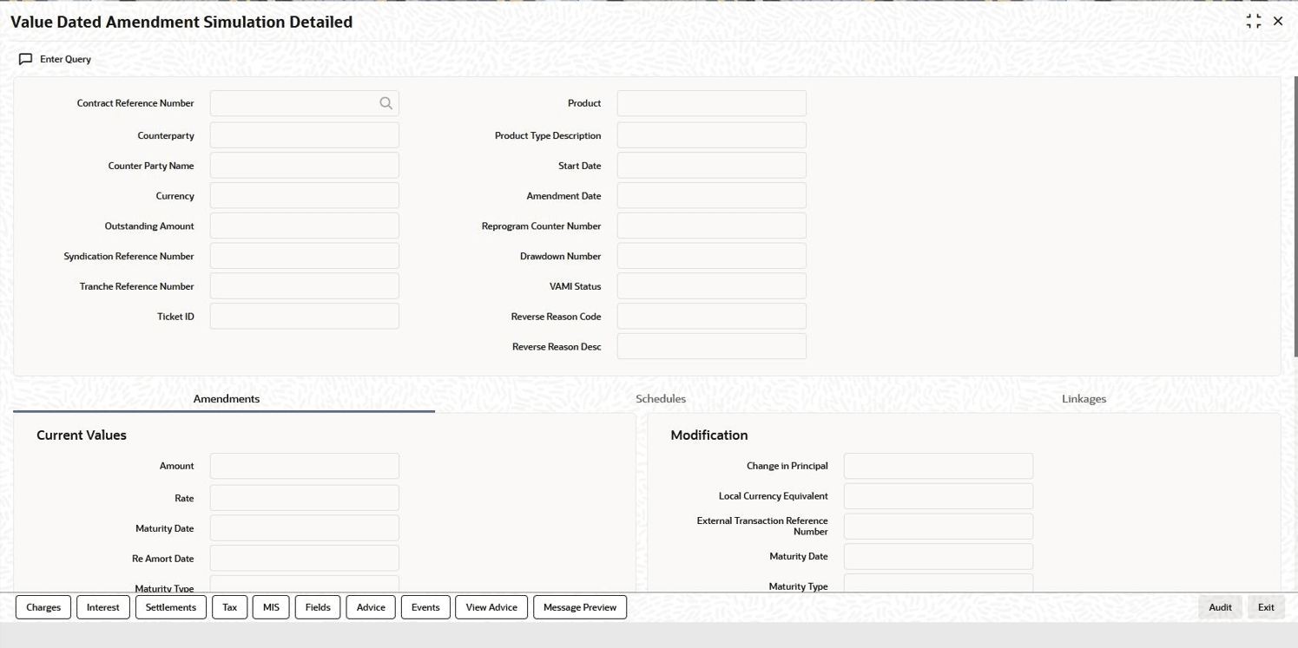Focus the Re Amort Date field

pos(305,558)
